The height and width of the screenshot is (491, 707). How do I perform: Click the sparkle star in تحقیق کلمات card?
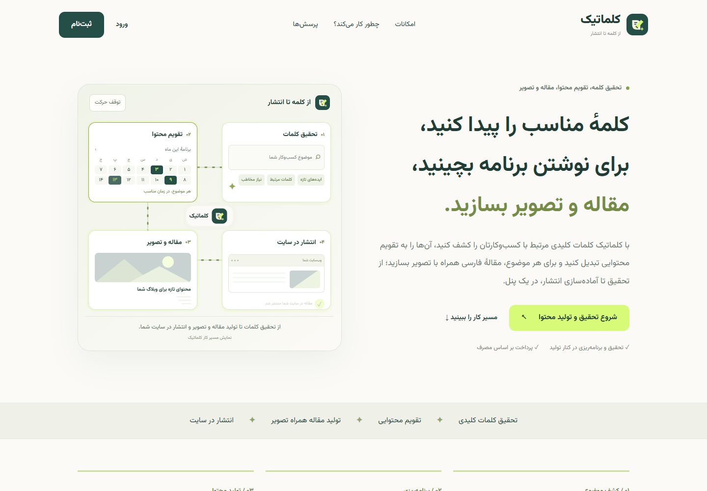click(232, 187)
